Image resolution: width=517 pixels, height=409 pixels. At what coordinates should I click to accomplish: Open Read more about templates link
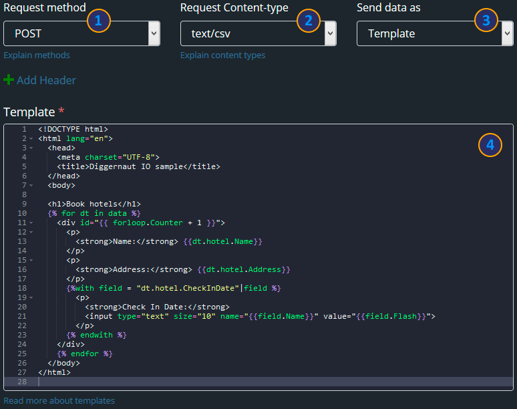pyautogui.click(x=59, y=401)
